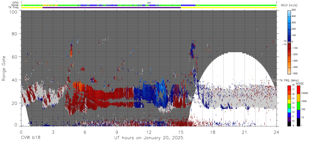Click the 3 tick on UT hours axis
311x143 pixels.
tap(53, 132)
